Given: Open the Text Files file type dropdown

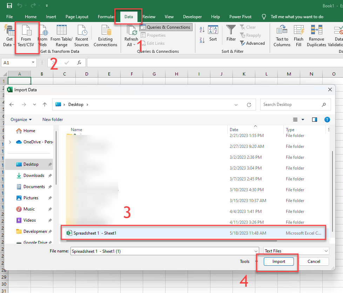Looking at the screenshot, I should (296, 251).
